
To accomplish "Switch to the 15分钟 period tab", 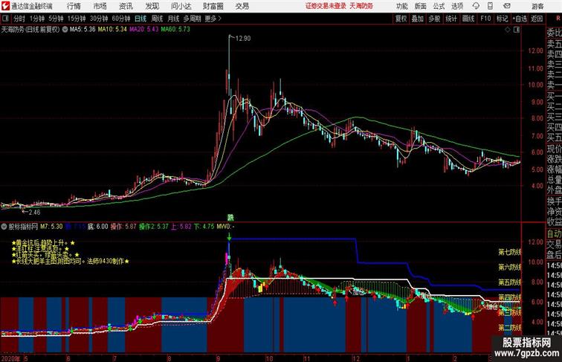I will [x=77, y=19].
